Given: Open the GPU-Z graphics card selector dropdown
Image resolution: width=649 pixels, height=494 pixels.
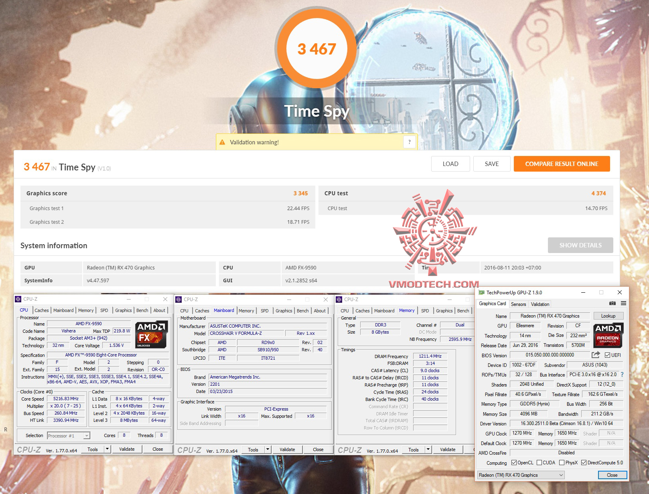Looking at the screenshot, I should pyautogui.click(x=521, y=475).
